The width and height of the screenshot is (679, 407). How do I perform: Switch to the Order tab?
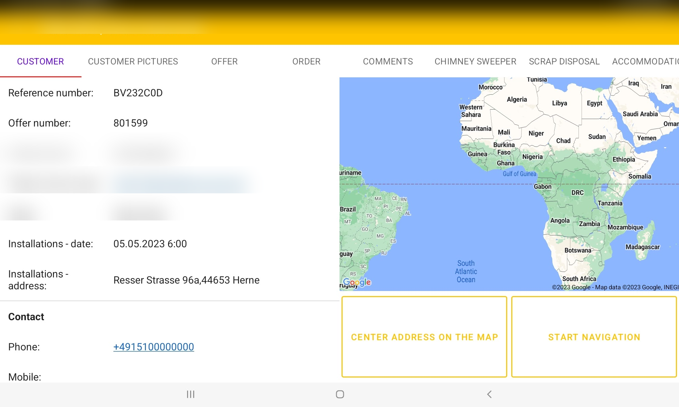(x=306, y=61)
